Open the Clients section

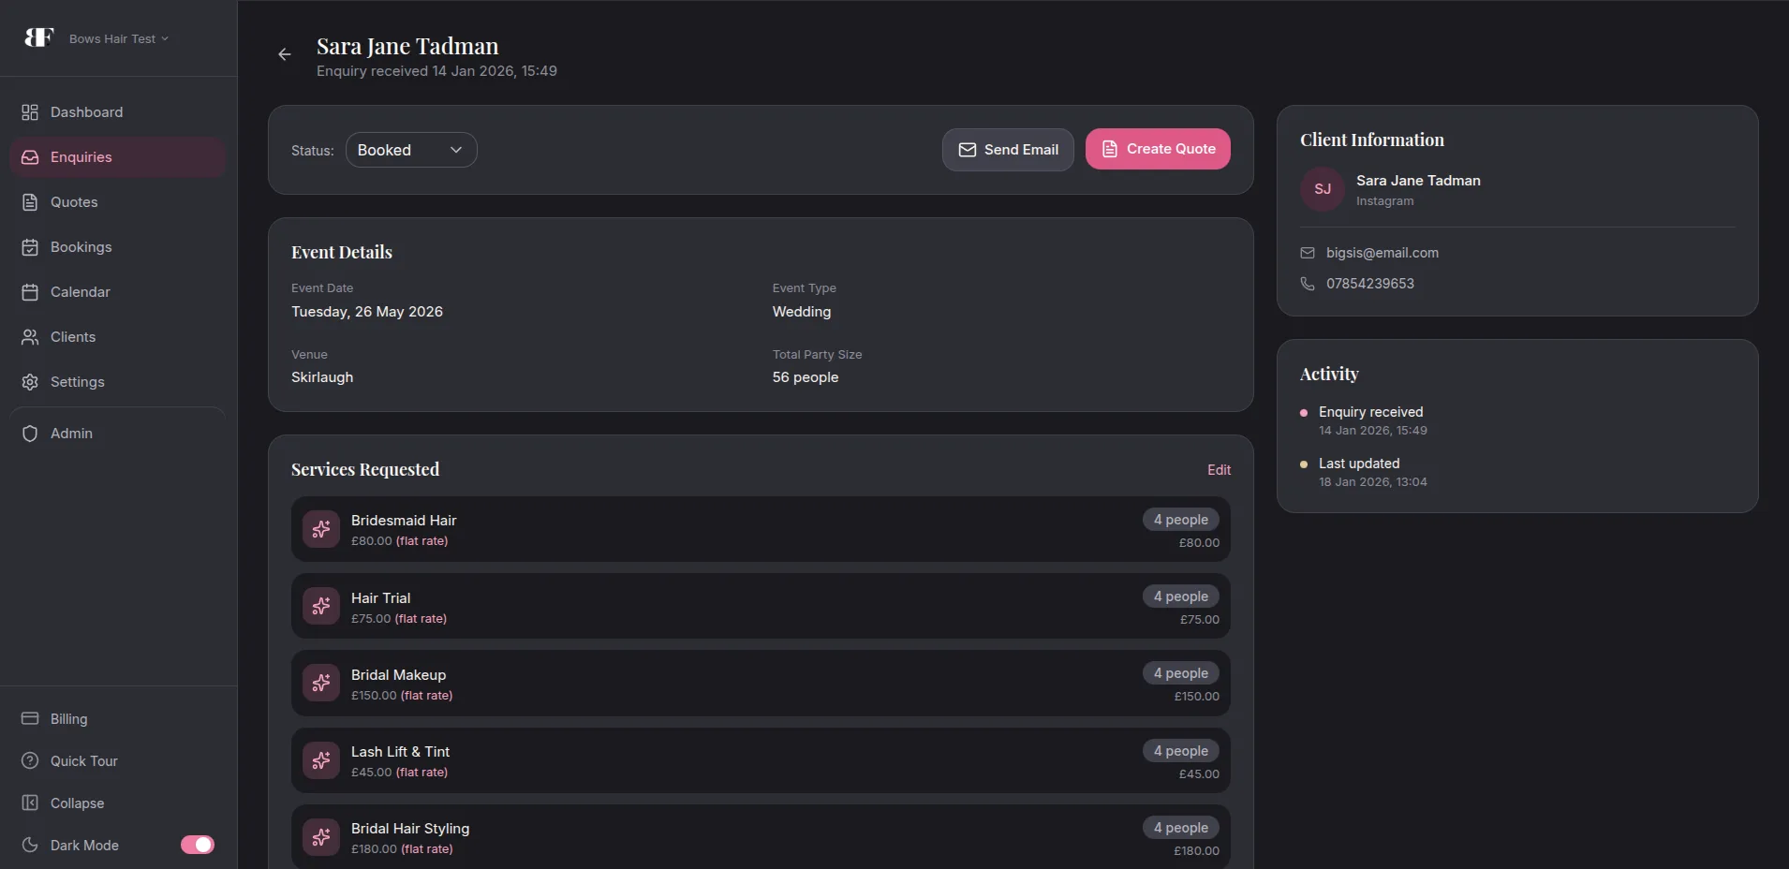72,337
